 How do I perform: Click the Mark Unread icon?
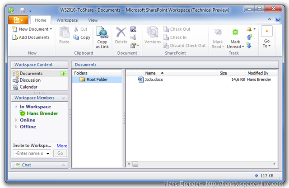pos(235,33)
